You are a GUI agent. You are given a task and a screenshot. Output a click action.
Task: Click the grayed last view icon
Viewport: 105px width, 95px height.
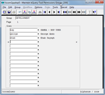click(84, 12)
